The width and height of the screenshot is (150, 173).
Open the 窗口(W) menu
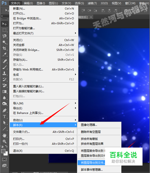coord(130,3)
